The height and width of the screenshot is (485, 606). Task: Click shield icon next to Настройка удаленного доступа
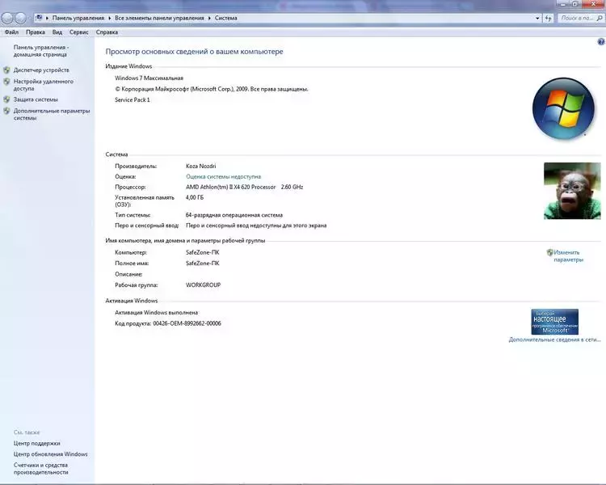[x=6, y=82]
